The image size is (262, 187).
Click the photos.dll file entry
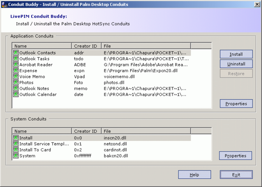point(114,83)
